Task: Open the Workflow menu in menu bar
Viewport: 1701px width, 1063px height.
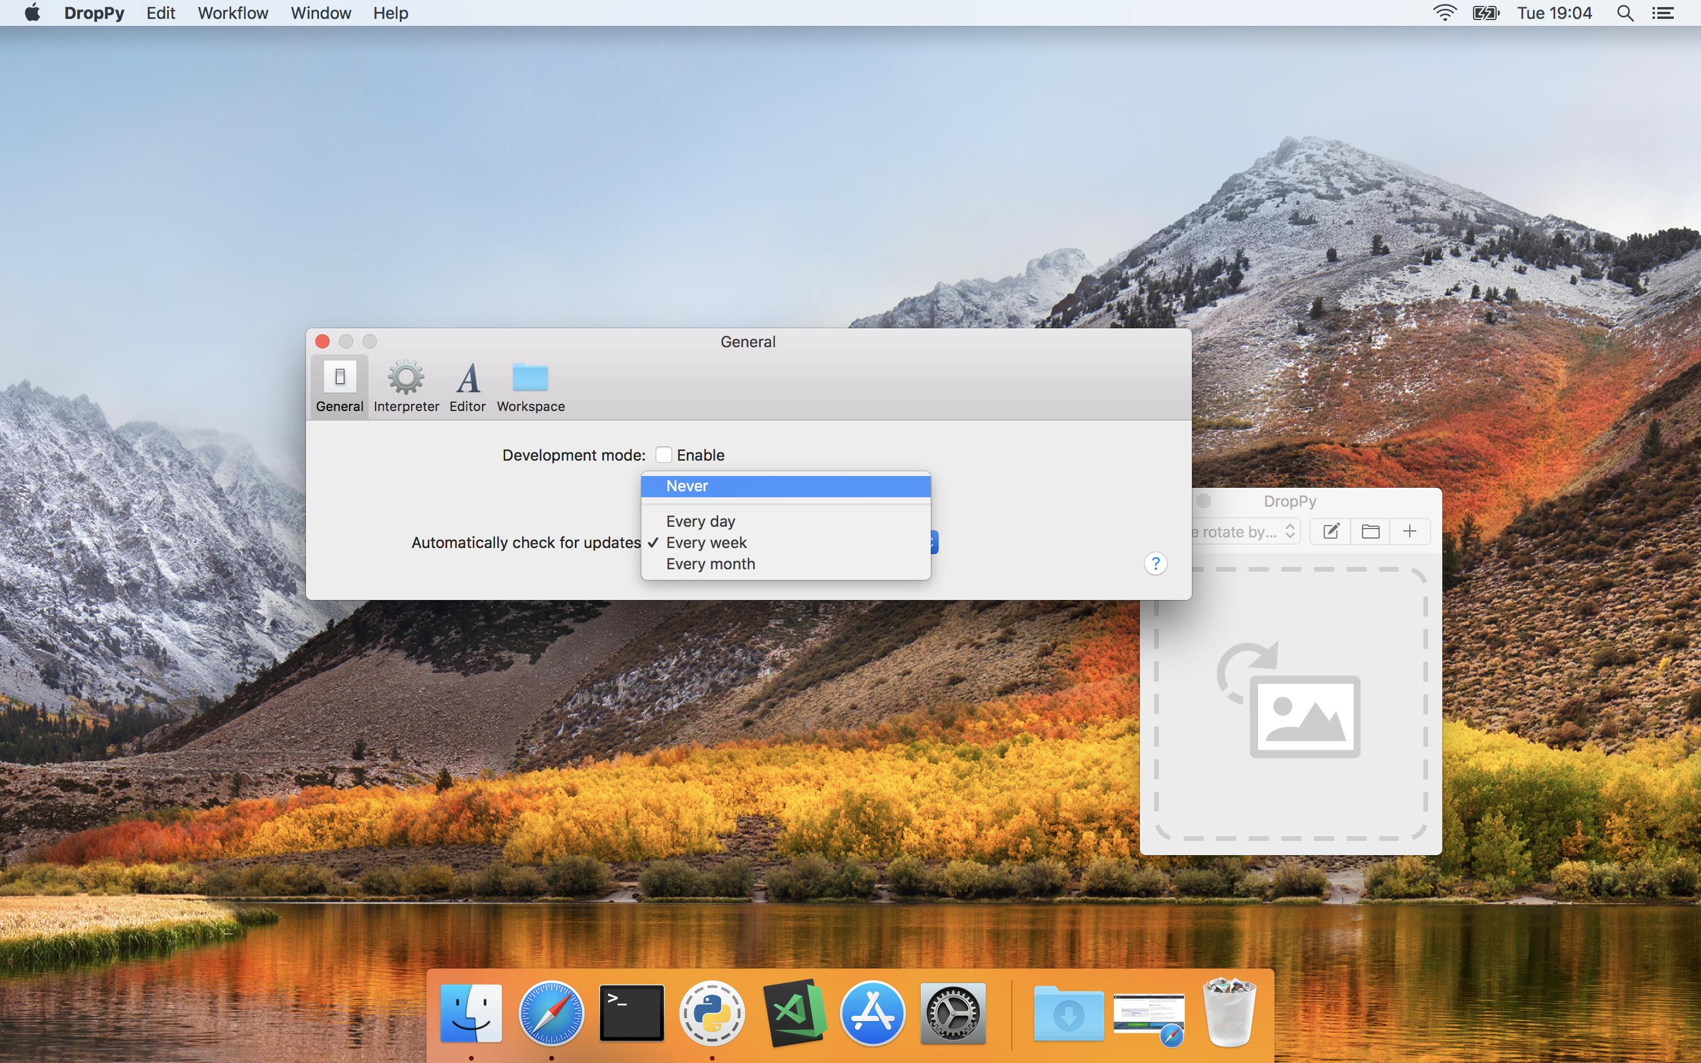Action: coord(233,14)
